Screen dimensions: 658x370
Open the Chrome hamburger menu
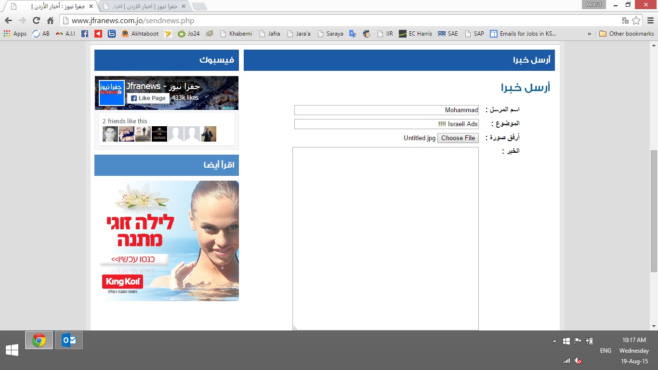(650, 21)
